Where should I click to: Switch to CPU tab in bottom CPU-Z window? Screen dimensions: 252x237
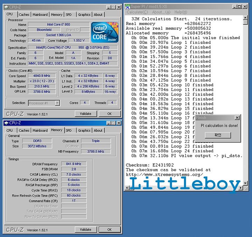10,130
